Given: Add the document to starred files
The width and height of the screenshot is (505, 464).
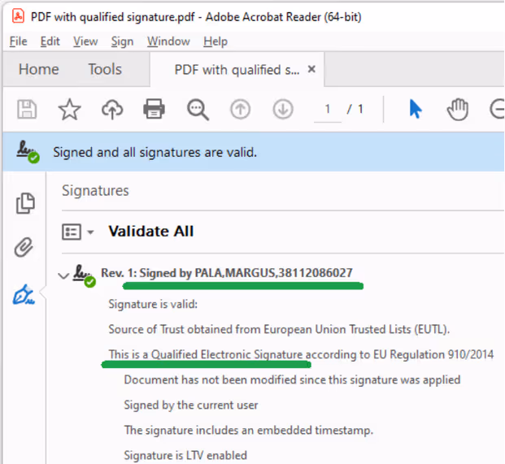Looking at the screenshot, I should click(x=69, y=110).
